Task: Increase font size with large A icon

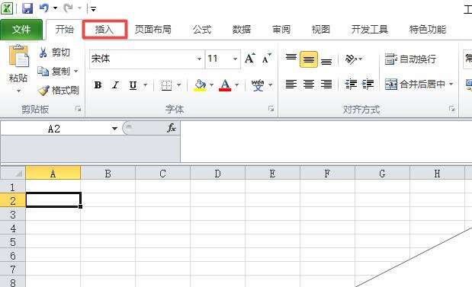Action: pyautogui.click(x=250, y=59)
